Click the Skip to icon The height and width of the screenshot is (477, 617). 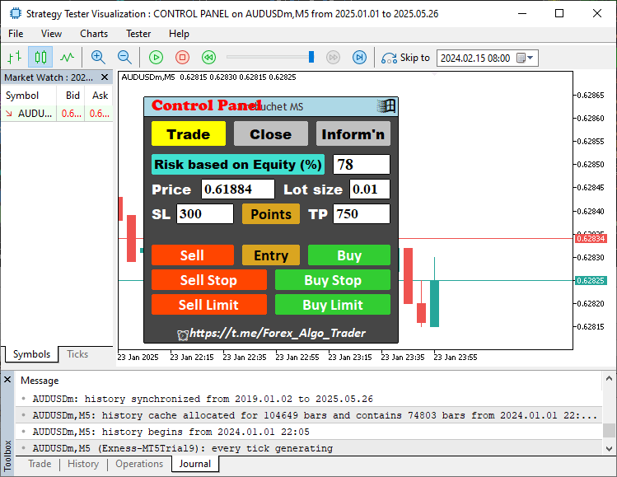389,58
